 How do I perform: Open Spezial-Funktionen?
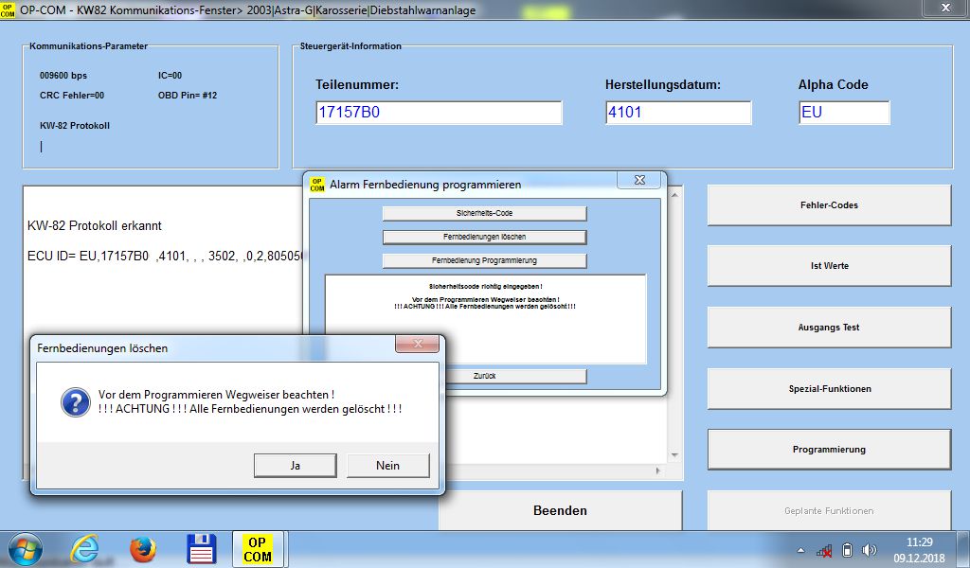(829, 389)
